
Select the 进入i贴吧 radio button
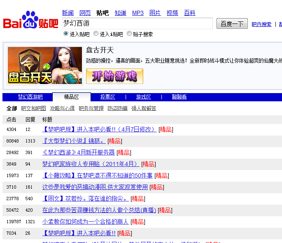pyautogui.click(x=96, y=34)
